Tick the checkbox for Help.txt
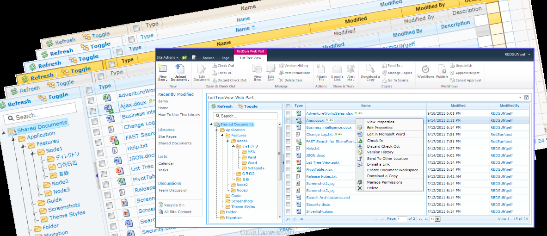The width and height of the screenshot is (547, 236). click(288, 149)
